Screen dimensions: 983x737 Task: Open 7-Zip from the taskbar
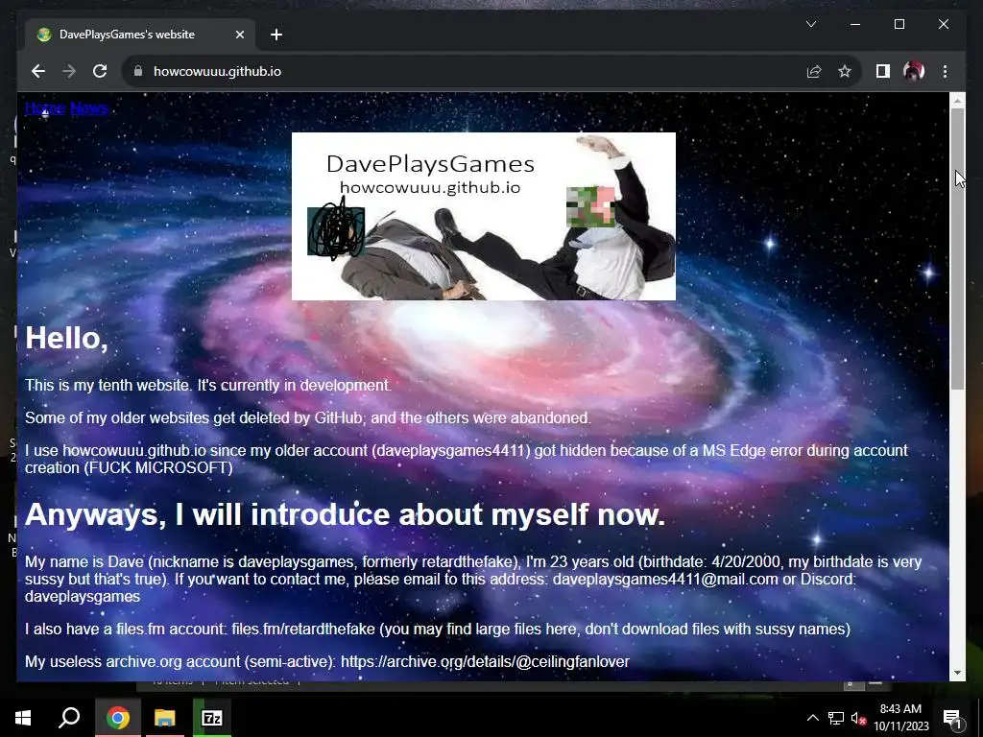pyautogui.click(x=212, y=718)
